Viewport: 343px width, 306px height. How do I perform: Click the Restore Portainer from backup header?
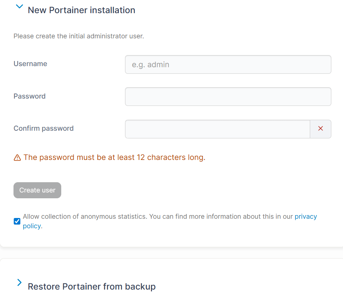pos(91,286)
